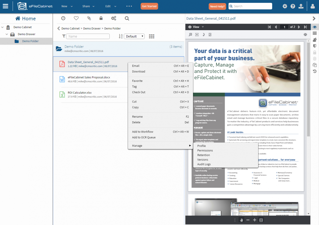Image resolution: width=319 pixels, height=225 pixels.
Task: Click the preview page number box
Action: 284,27
